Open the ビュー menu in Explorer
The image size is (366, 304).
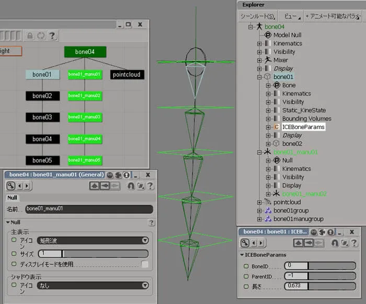pyautogui.click(x=291, y=16)
